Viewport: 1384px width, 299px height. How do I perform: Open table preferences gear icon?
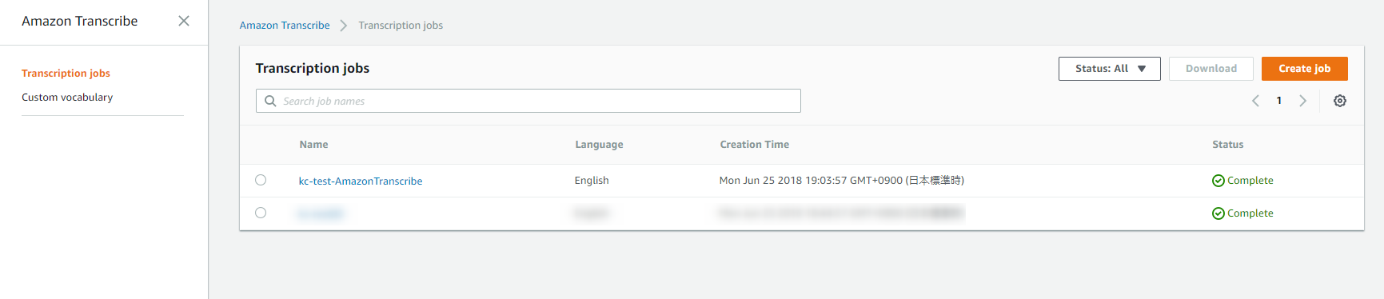(x=1340, y=101)
